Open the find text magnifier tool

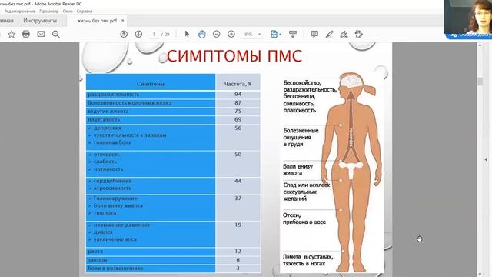[x=56, y=34]
